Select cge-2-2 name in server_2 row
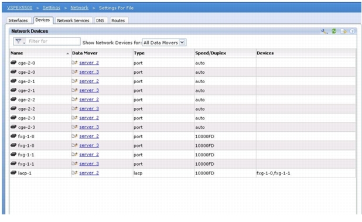362x222 pixels. click(26, 100)
